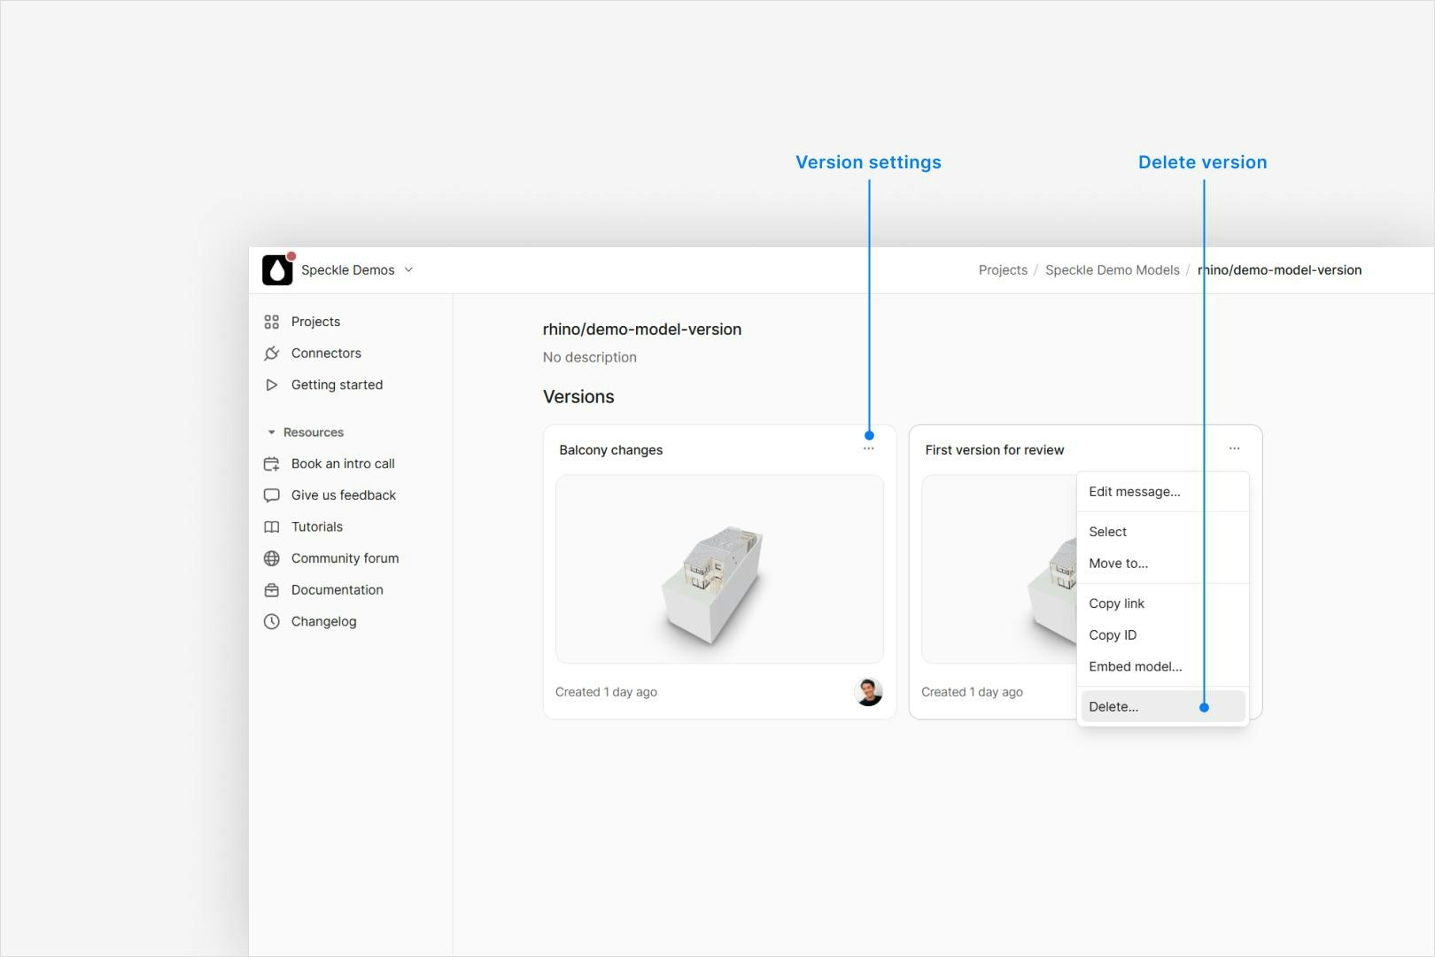Open Book an intro call link
Viewport: 1435px width, 957px height.
coord(343,463)
